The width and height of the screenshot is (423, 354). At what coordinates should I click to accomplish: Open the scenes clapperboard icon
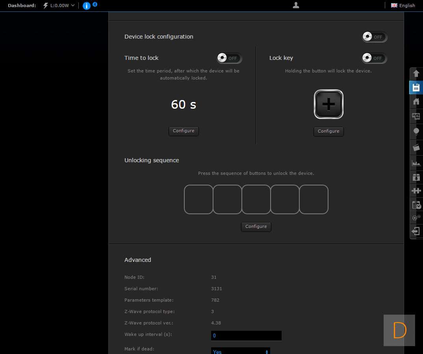coord(416,147)
